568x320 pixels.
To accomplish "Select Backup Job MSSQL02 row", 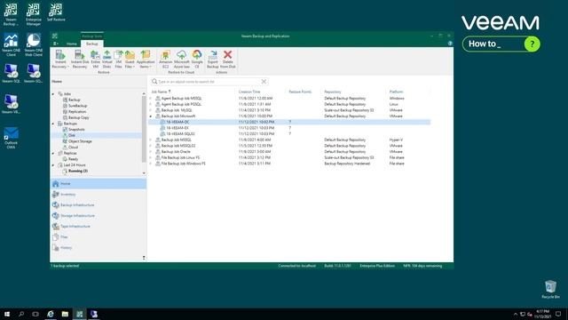I will coord(289,146).
